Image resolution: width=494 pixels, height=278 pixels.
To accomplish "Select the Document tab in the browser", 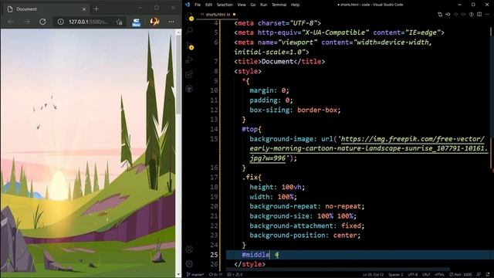I will pyautogui.click(x=46, y=9).
